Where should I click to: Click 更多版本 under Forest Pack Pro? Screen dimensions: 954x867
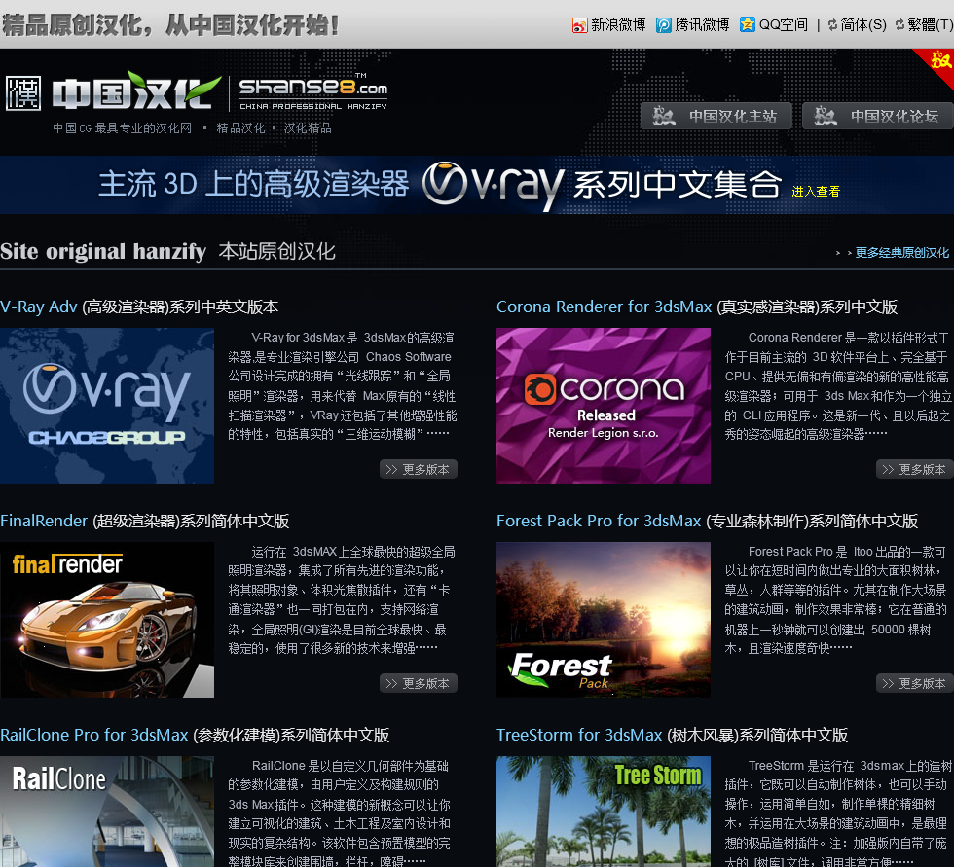pyautogui.click(x=915, y=683)
